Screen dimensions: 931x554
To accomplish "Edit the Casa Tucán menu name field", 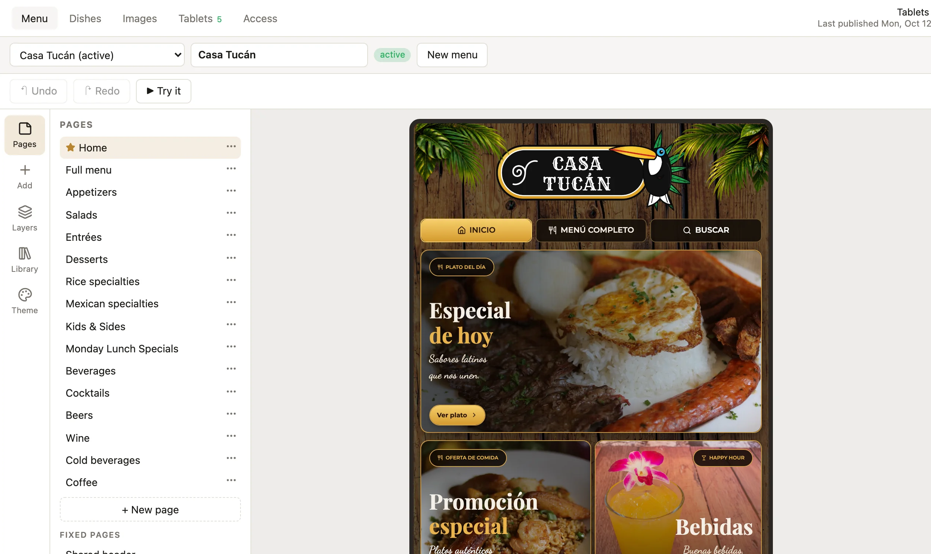I will pyautogui.click(x=279, y=55).
